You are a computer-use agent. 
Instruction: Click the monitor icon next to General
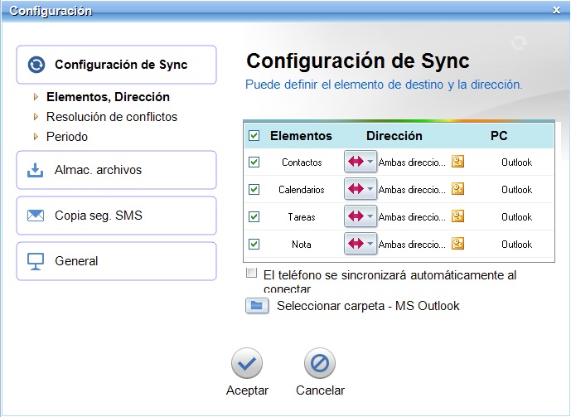click(36, 261)
